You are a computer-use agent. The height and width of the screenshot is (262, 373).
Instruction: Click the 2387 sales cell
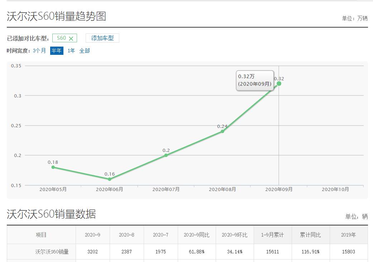(x=126, y=252)
